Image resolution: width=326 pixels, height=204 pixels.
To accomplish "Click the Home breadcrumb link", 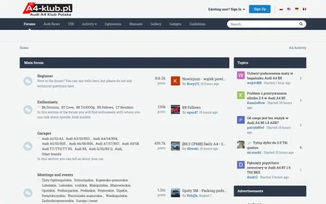I will point(24,48).
